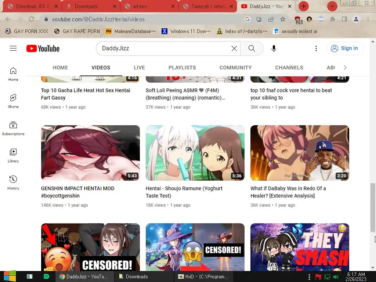Viewport: 376px width, 282px height.
Task: Click the round avatar extension icon
Action: 309,19
